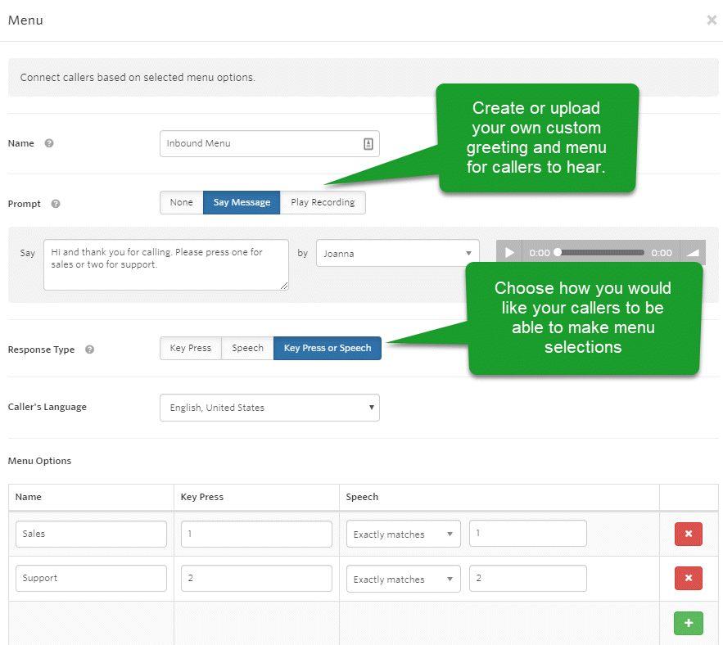Click contact card icon in Name field
The image size is (723, 645).
point(368,144)
